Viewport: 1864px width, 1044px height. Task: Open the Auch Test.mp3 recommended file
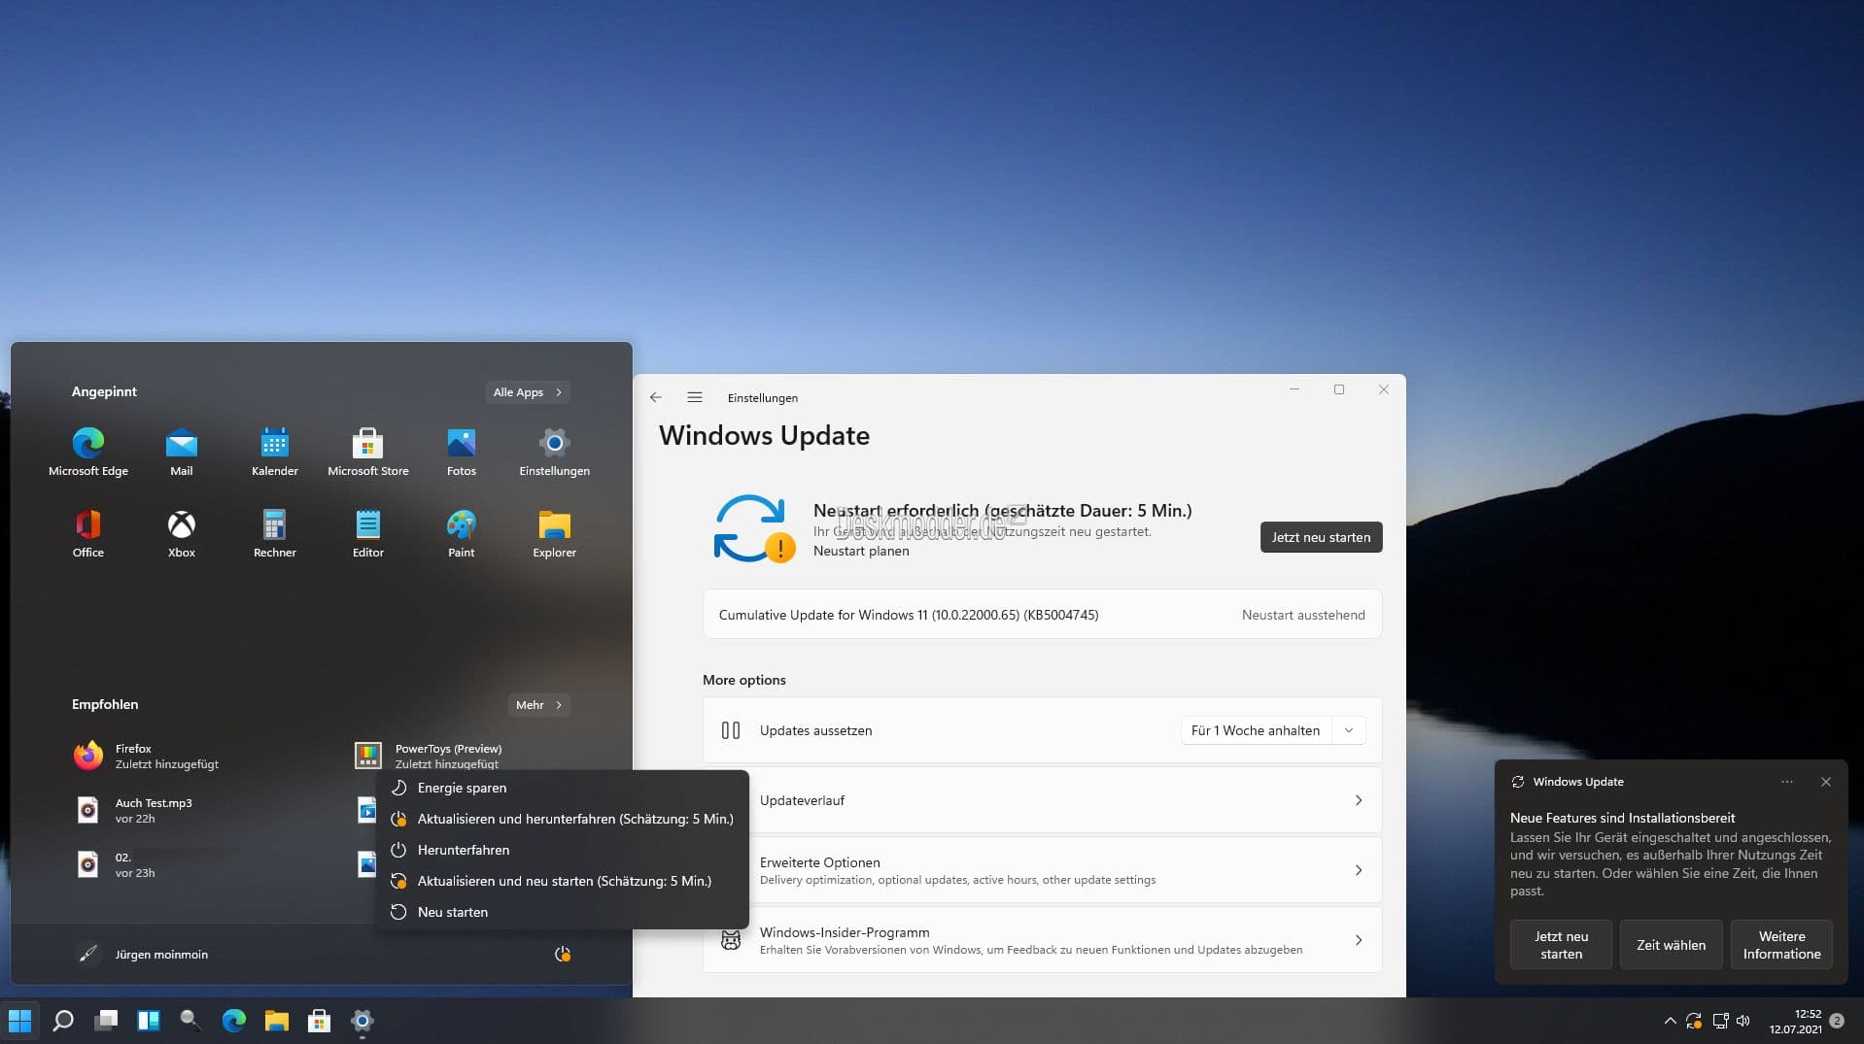[134, 810]
